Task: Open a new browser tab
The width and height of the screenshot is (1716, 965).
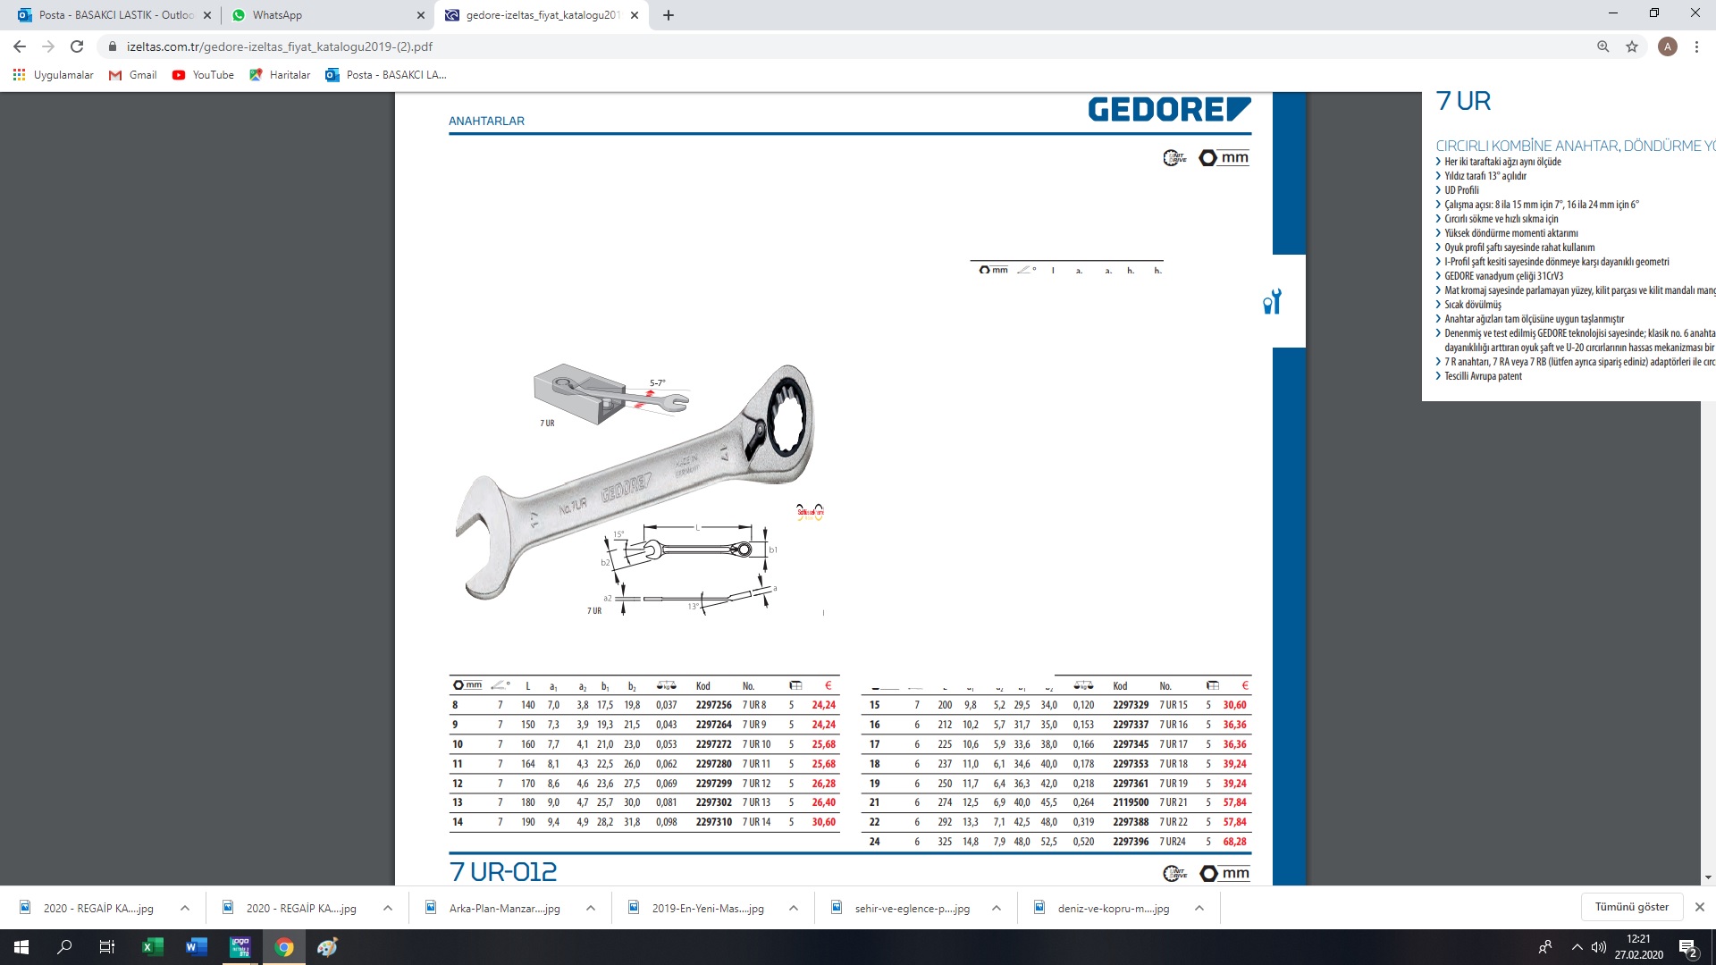Action: click(669, 15)
